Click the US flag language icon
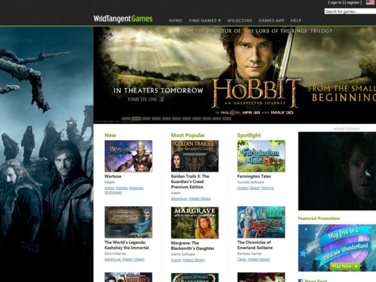The width and height of the screenshot is (376, 282). pyautogui.click(x=371, y=2)
